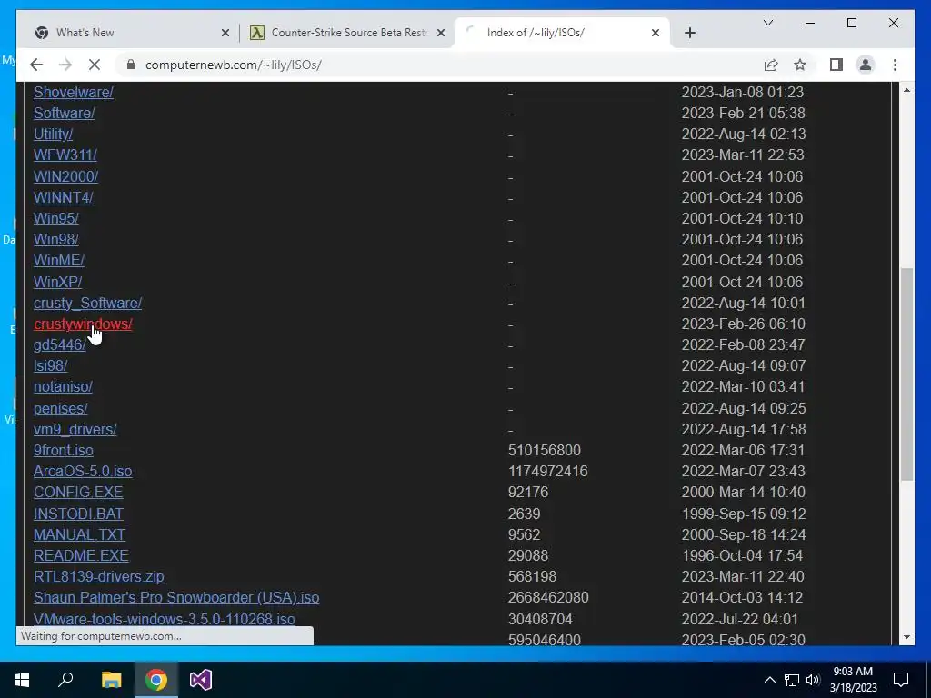Screen dimensions: 931x698
Task: Download README.EXE file
Action: [x=81, y=555]
